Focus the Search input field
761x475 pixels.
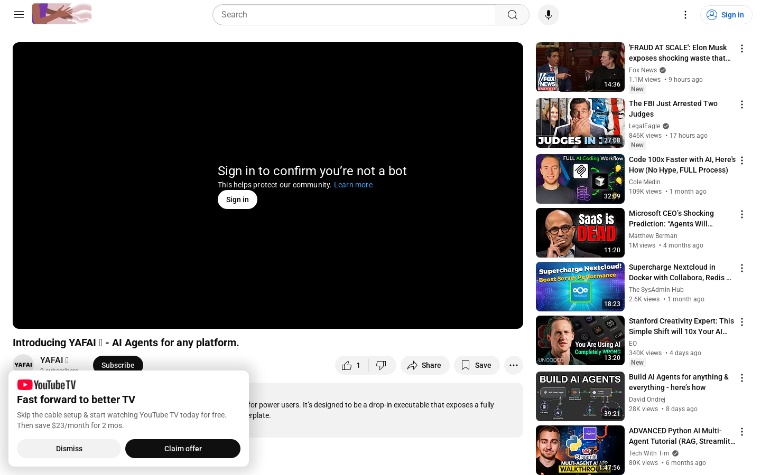354,15
